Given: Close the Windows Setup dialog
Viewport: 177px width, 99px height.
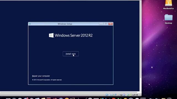Looking at the screenshot, I should point(111,24).
